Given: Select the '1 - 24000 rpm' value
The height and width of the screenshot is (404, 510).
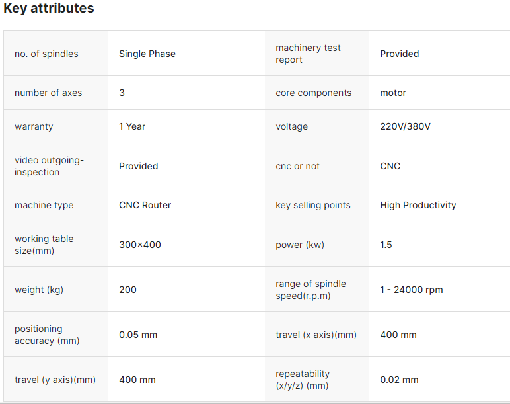Looking at the screenshot, I should tap(412, 290).
